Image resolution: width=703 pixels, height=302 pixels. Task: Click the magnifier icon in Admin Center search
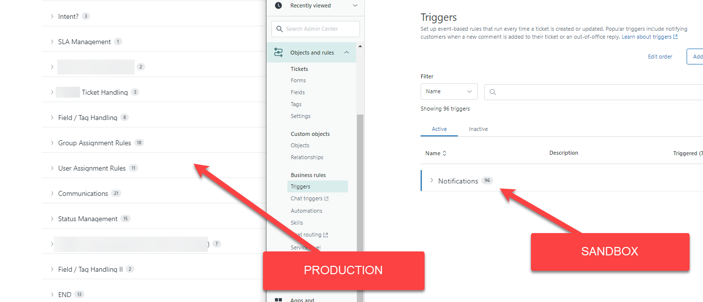(x=279, y=29)
